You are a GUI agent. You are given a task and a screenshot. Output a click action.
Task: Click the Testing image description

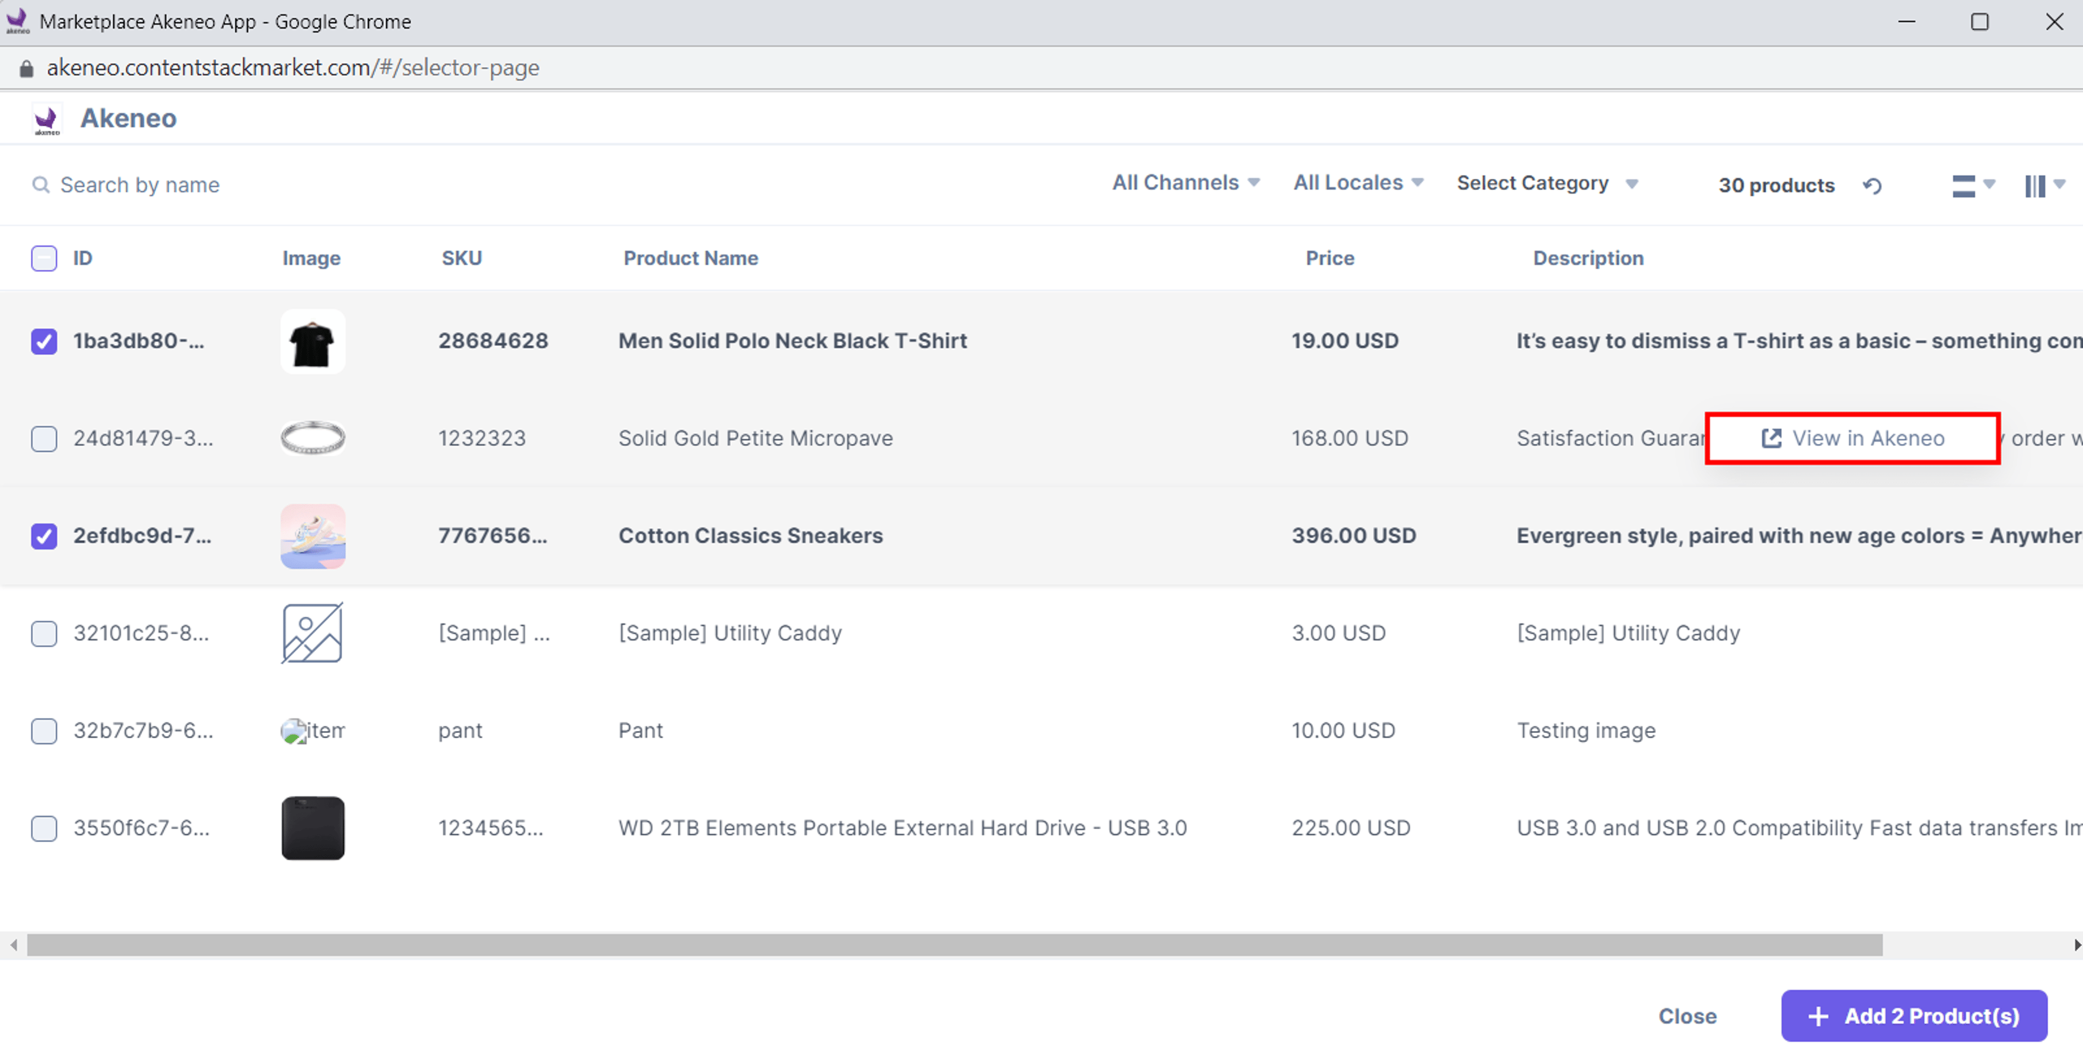[x=1586, y=731]
